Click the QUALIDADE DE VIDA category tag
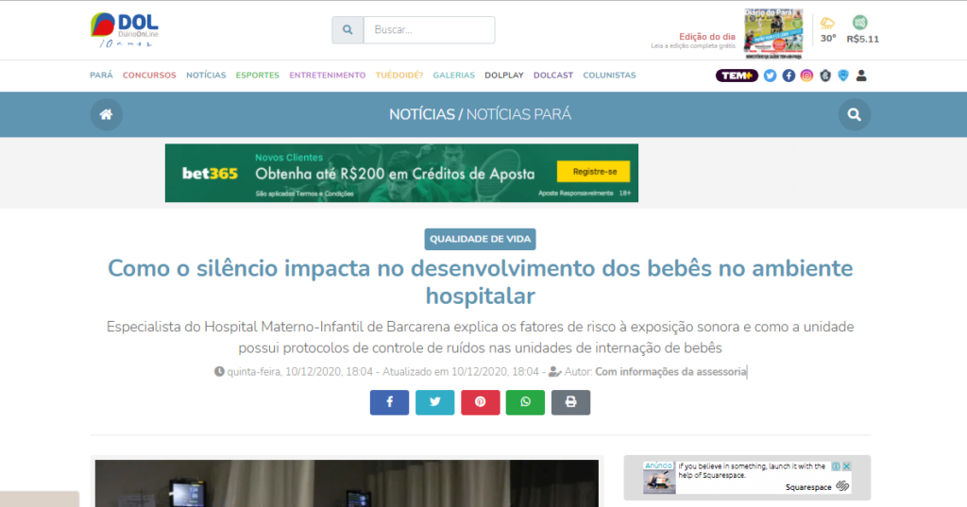Screen dimensions: 967x507 coord(481,239)
